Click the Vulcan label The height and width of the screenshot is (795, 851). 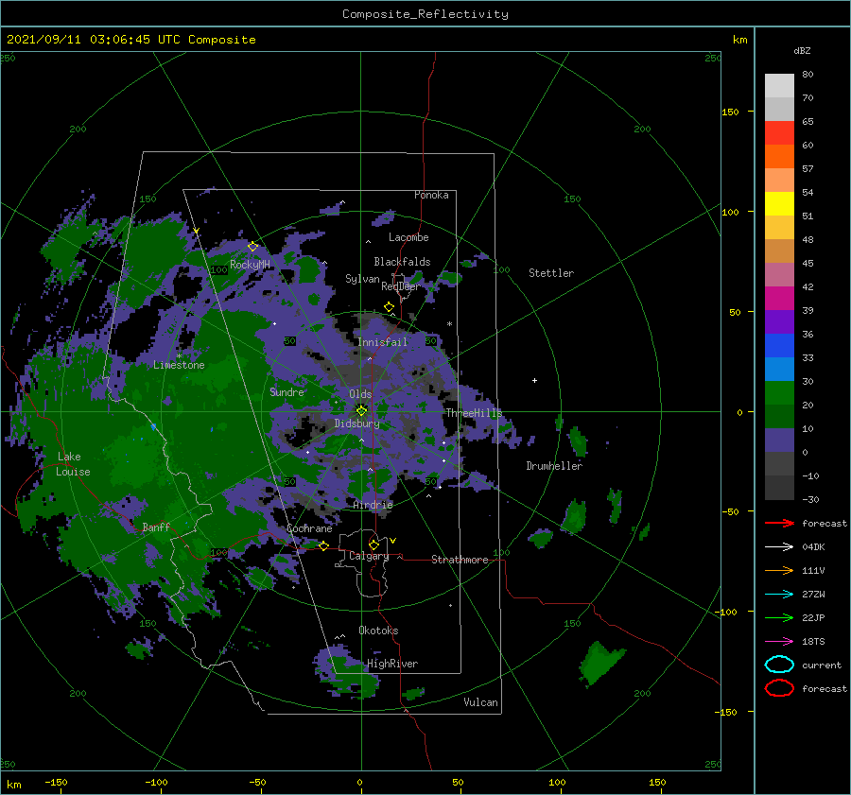click(481, 702)
